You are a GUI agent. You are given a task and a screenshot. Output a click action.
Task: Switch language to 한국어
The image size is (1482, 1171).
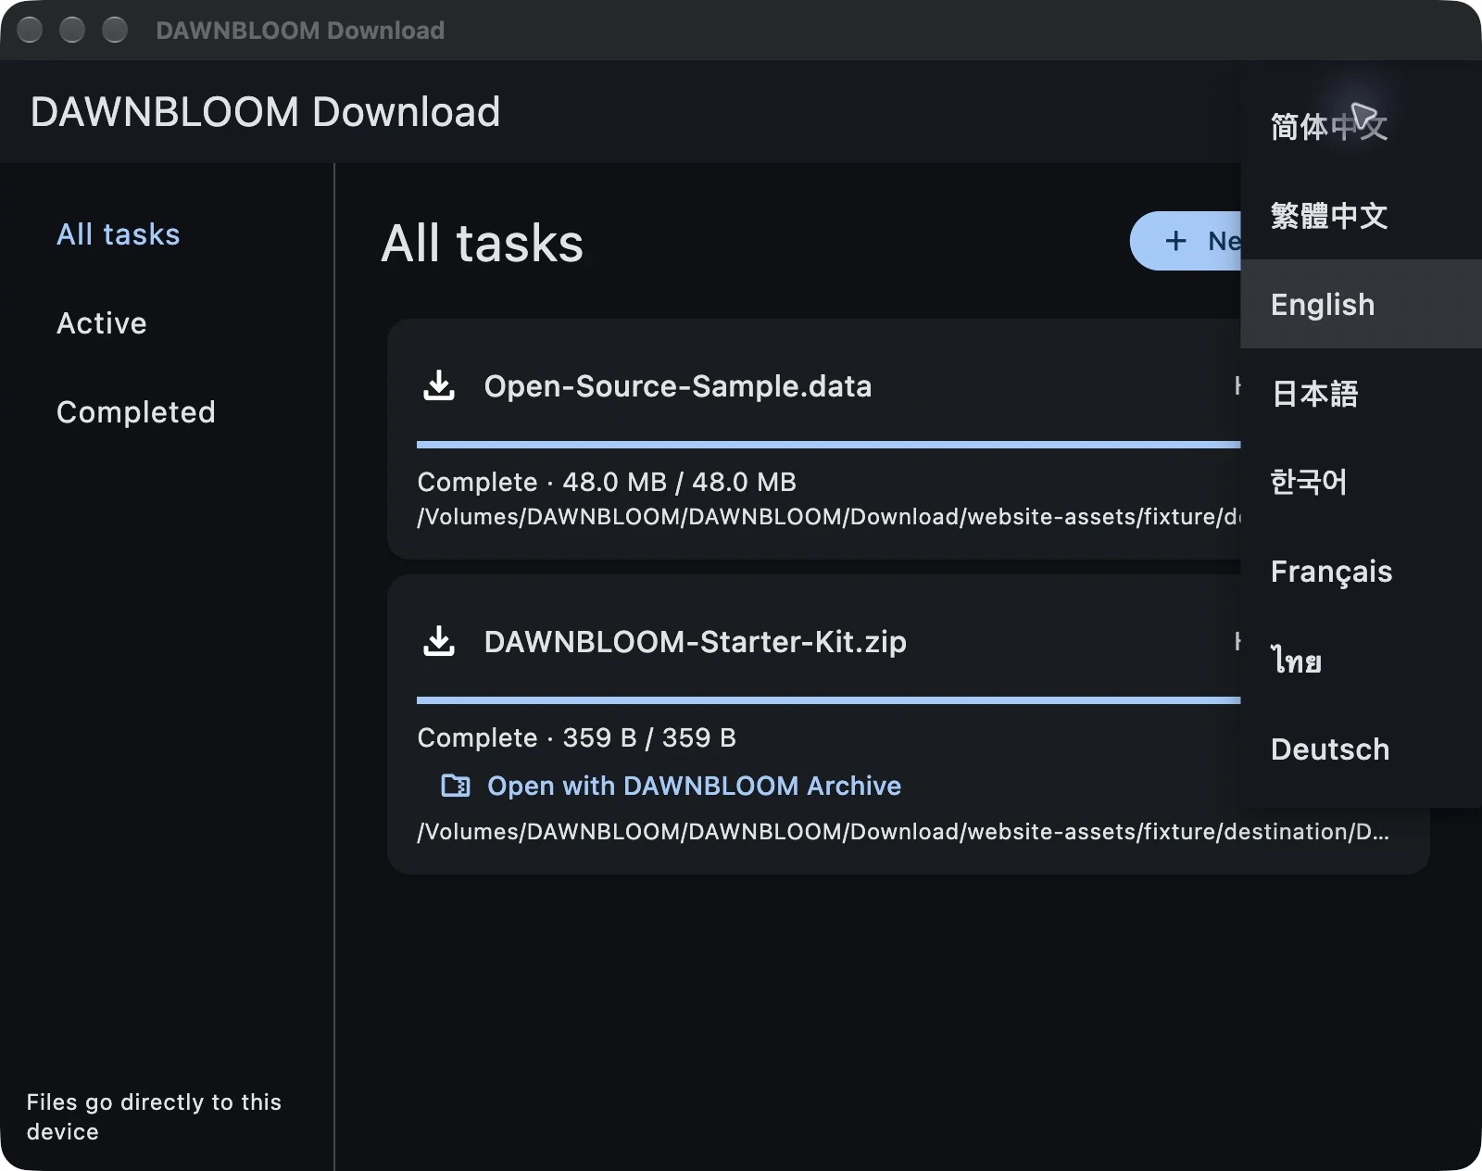point(1361,482)
